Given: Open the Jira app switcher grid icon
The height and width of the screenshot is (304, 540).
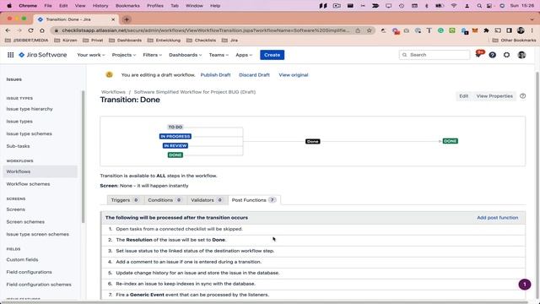Looking at the screenshot, I should pos(11,55).
